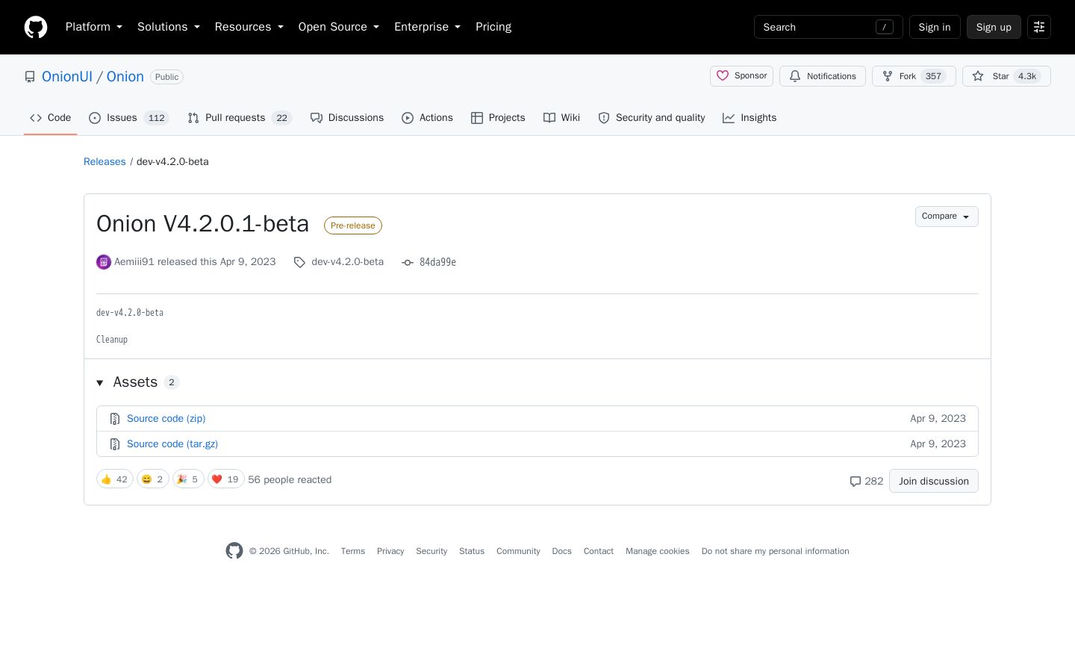Viewport: 1075px width, 672px height.
Task: Click the '56 people reacted' text
Action: coord(290,480)
